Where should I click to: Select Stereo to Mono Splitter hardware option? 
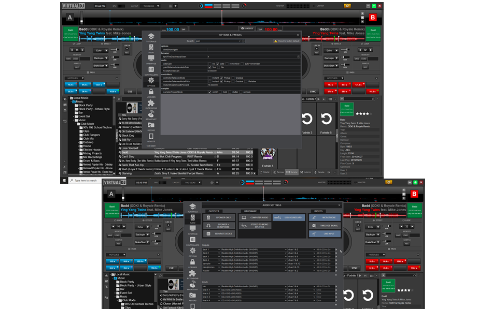pyautogui.click(x=256, y=226)
